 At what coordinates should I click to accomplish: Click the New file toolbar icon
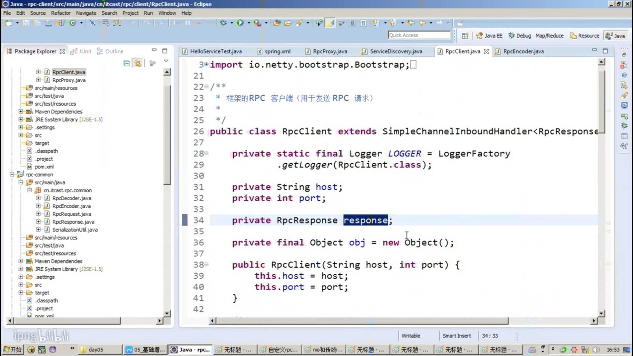(9, 23)
